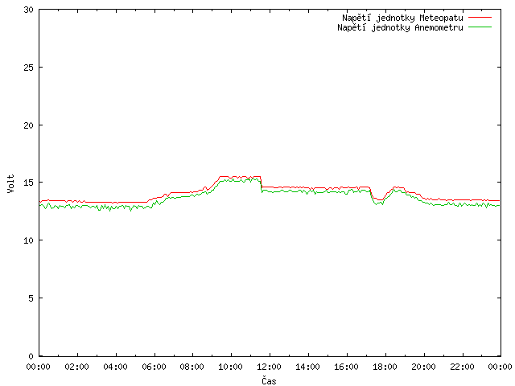Screen dimensions: 515x386
Task: Click the green legend line sample
Action: tap(480, 27)
